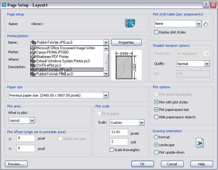
Task: Choose PublishToWeb PNG.pc3 from list
Action: click(x=67, y=74)
